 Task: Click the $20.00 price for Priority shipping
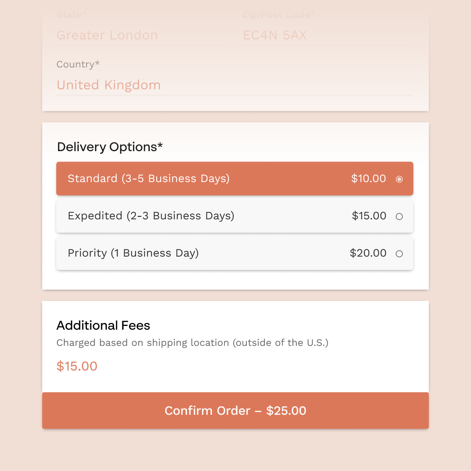coord(368,253)
